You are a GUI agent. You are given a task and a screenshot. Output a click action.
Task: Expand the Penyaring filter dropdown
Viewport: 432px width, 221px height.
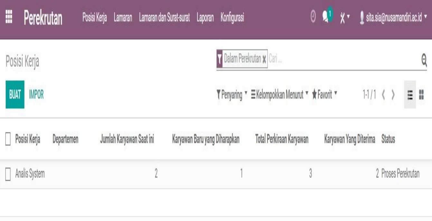[232, 95]
